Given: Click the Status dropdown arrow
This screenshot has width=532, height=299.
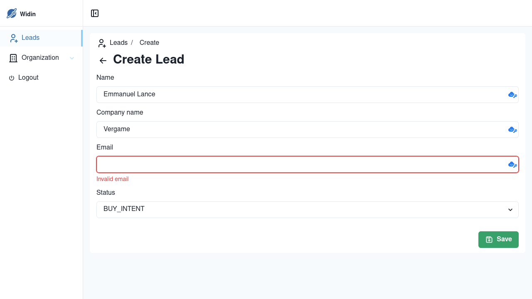Looking at the screenshot, I should [x=510, y=210].
